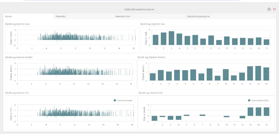Click the Ocena średnia (Min) legend label

(260, 100)
